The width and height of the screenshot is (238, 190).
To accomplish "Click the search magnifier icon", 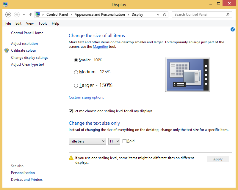I will (228, 15).
